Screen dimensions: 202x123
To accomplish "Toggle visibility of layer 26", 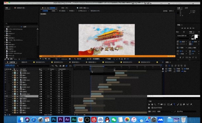I will tap(5, 73).
